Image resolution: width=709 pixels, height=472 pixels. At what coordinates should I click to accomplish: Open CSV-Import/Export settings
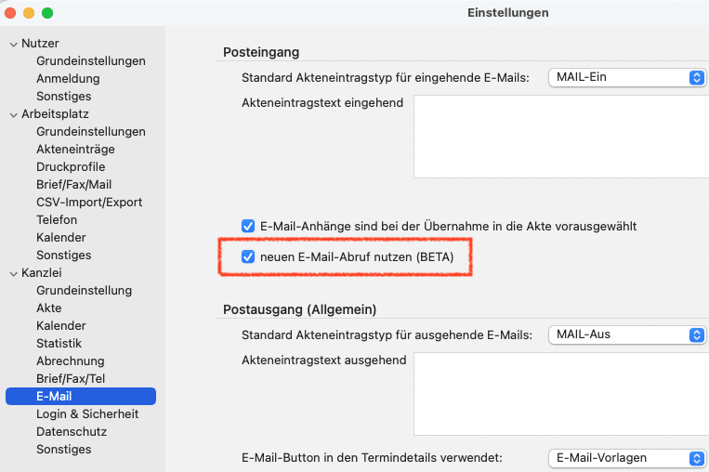[89, 203]
